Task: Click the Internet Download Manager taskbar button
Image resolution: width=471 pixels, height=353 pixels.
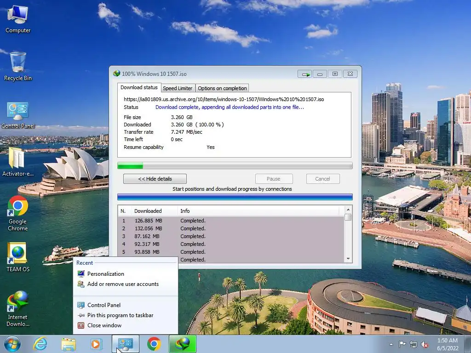Action: tap(182, 344)
